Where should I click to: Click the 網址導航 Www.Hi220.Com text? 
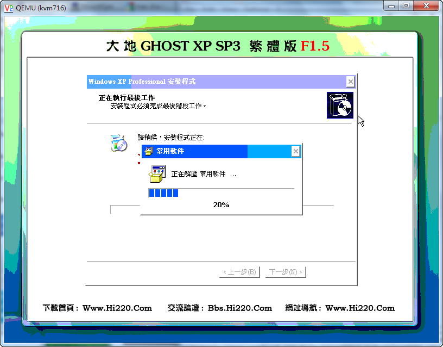point(340,308)
